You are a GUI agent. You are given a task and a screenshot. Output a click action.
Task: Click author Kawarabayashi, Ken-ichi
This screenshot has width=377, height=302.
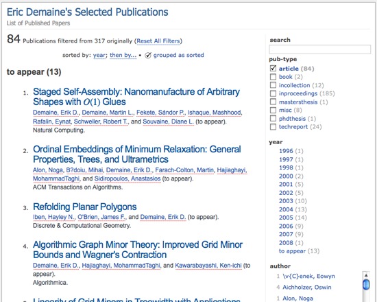point(208,266)
